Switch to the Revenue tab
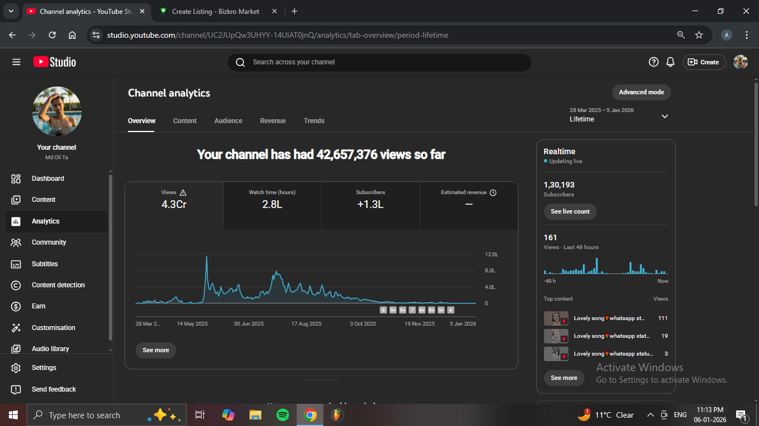This screenshot has height=426, width=759. tap(273, 121)
